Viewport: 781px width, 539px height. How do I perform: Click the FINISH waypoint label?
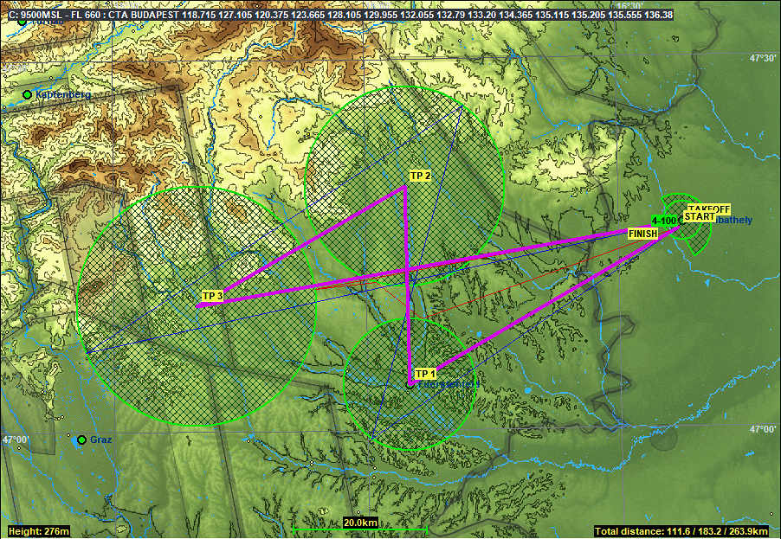(x=642, y=234)
